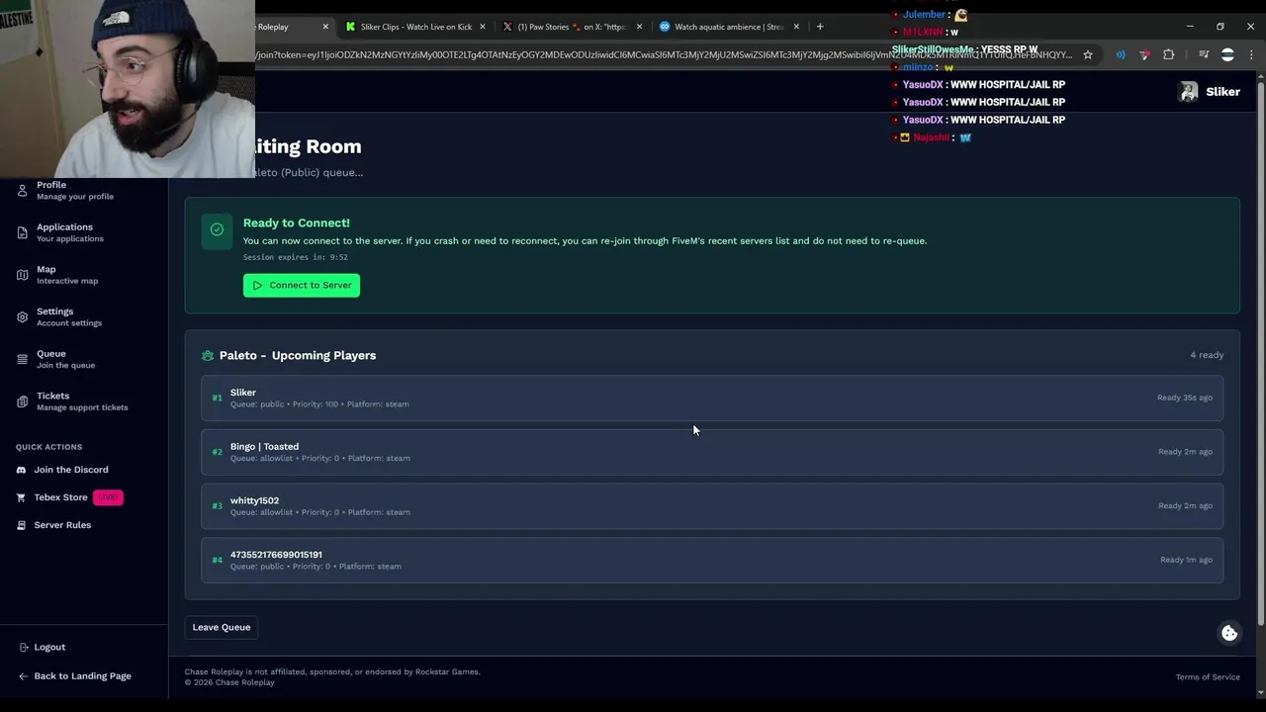Click the back arrow beside Landing Page

pyautogui.click(x=23, y=676)
